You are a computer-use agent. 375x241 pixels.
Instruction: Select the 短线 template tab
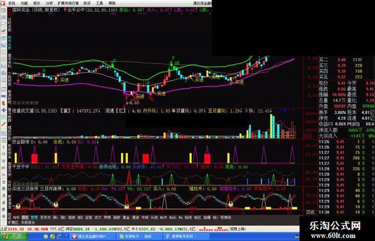click(x=72, y=217)
